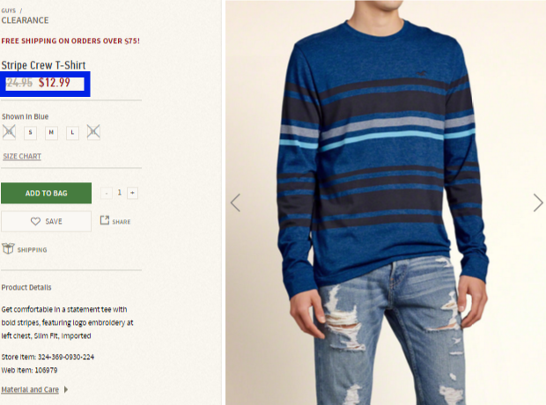
Task: Select size L
Action: (x=72, y=132)
